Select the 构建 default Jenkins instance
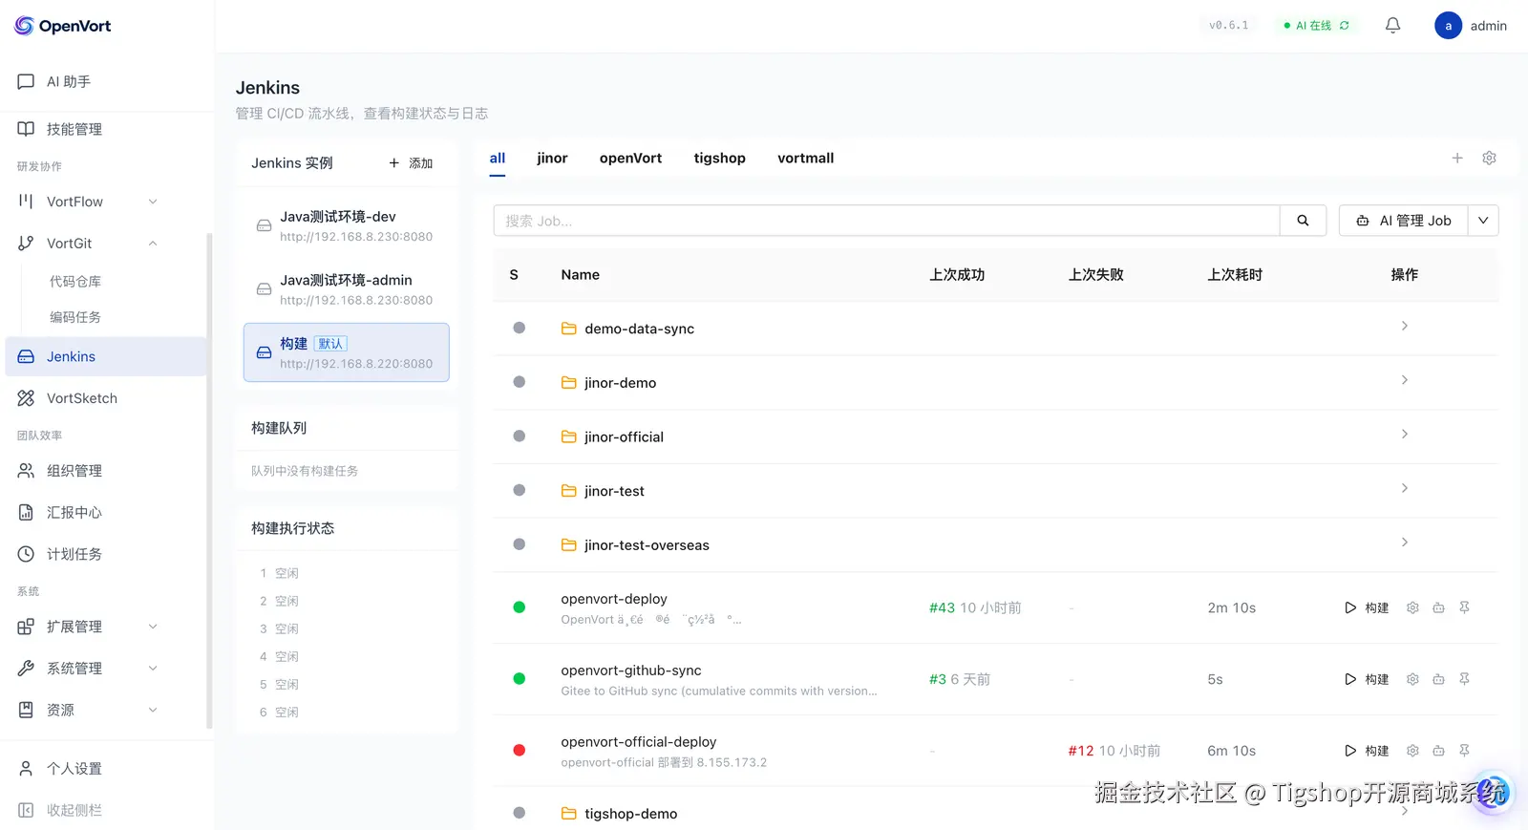Viewport: 1528px width, 830px height. pyautogui.click(x=347, y=352)
